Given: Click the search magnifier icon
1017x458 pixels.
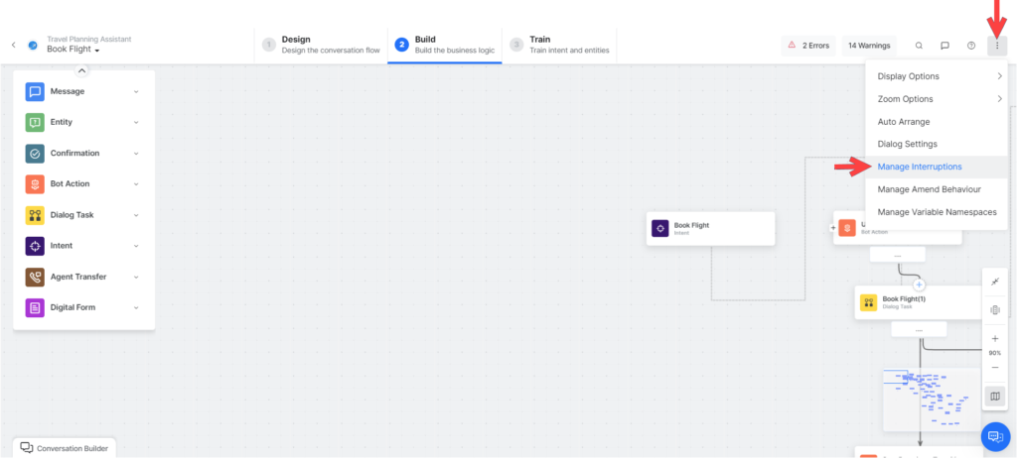Looking at the screenshot, I should [919, 46].
